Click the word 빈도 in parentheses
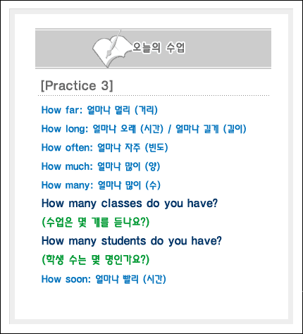The width and height of the screenshot is (303, 334). (156, 147)
